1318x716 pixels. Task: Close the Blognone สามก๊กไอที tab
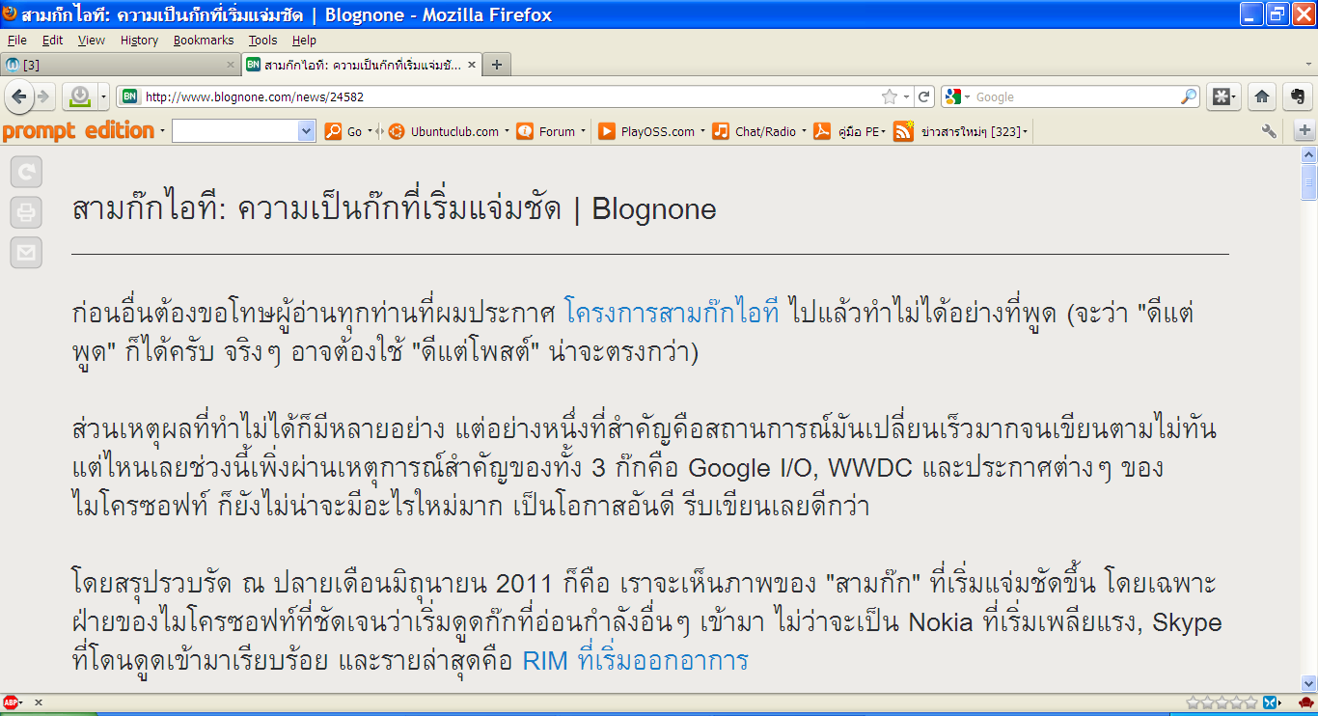tap(472, 65)
